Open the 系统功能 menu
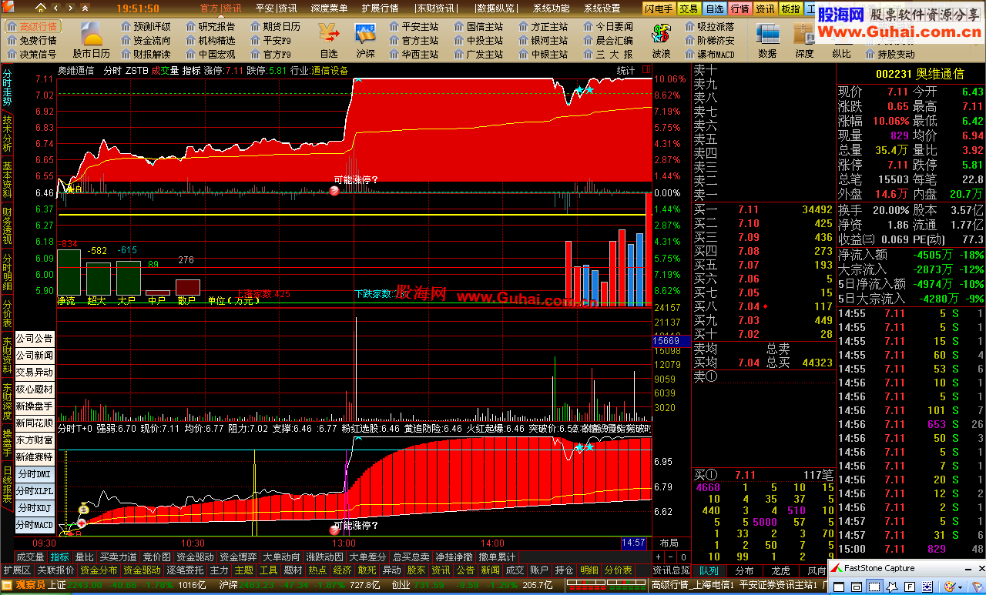The width and height of the screenshot is (986, 595). tap(551, 8)
